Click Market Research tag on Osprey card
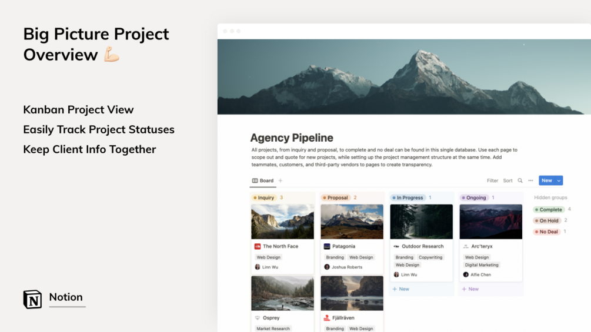Viewport: 591px width, 332px height. click(273, 328)
